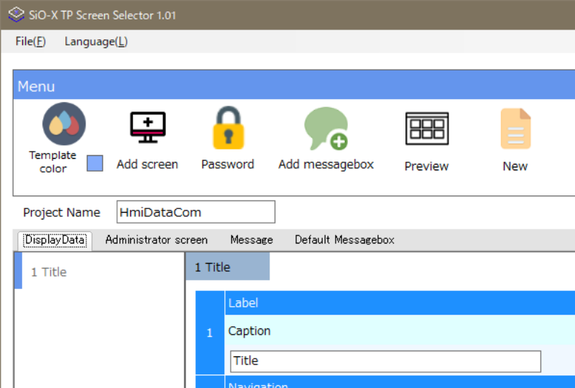Open the Default Messagebox tab
The image size is (575, 388).
[345, 240]
